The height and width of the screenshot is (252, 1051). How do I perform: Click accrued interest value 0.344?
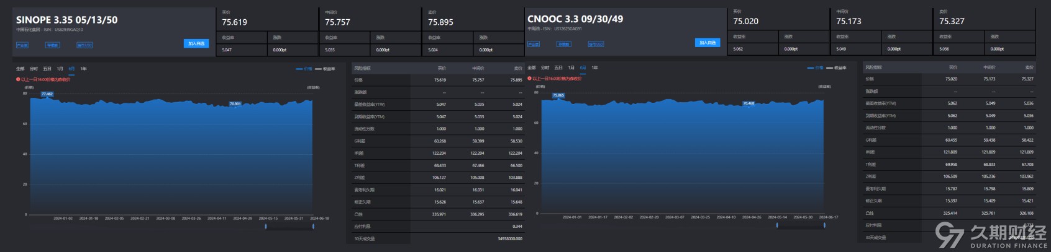tap(517, 227)
